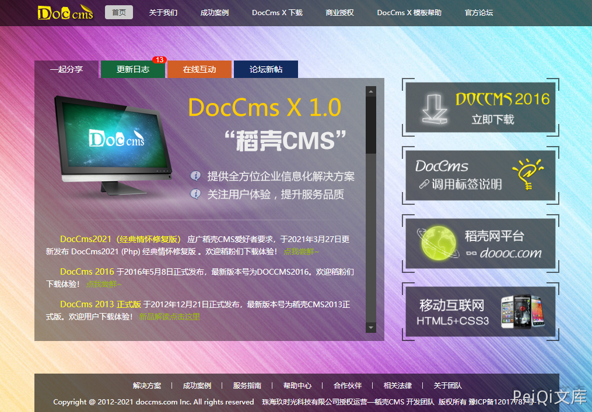
Task: Click the DocCms logo in header
Action: pos(65,13)
